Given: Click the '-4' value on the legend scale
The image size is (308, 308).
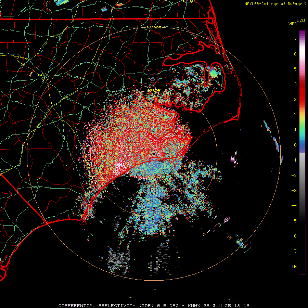Looking at the screenshot, I should [294, 206].
